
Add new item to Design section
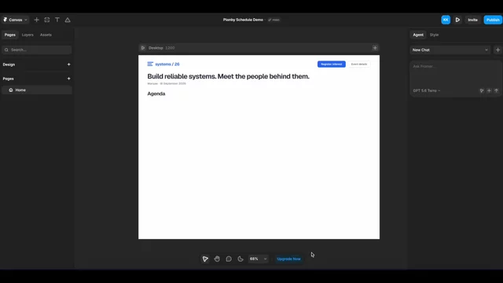coord(68,64)
